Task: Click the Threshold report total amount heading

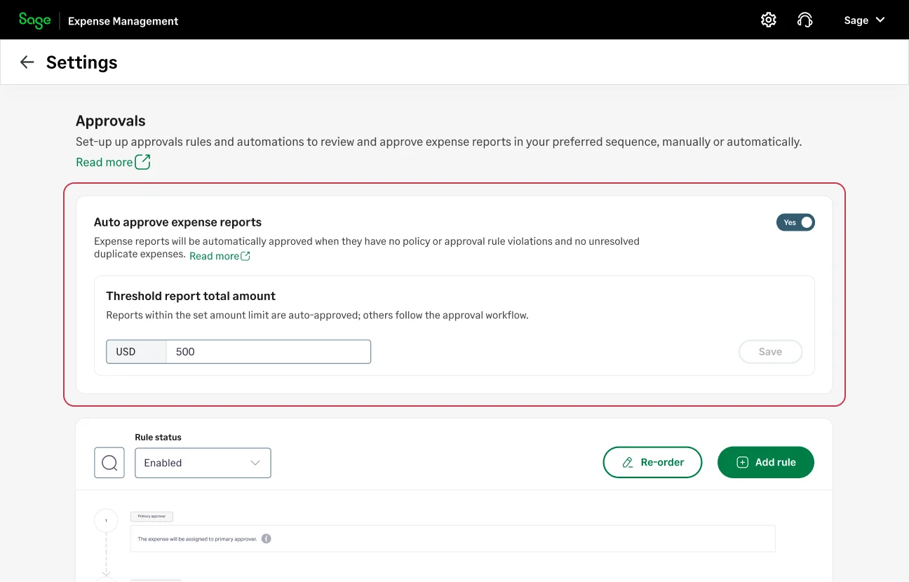Action: coord(191,296)
